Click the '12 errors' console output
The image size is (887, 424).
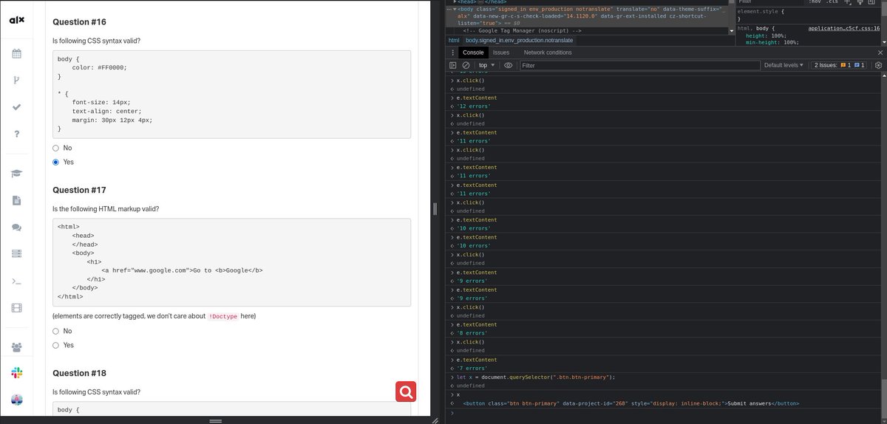[x=473, y=106]
